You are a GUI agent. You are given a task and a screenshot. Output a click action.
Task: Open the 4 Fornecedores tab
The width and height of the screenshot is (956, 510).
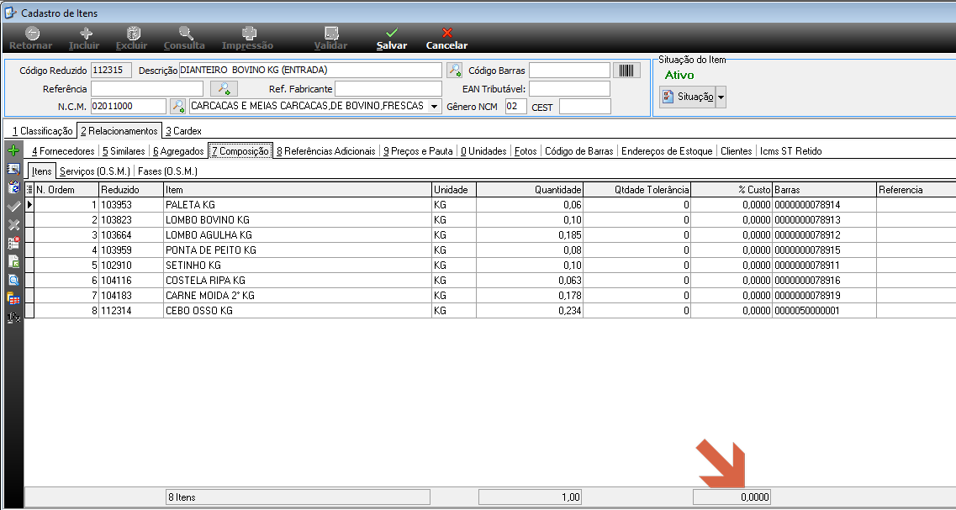pos(63,151)
